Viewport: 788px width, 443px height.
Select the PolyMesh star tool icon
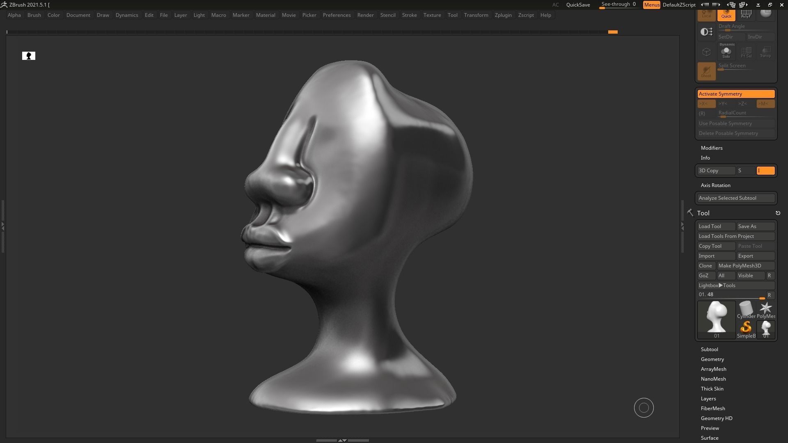click(x=765, y=310)
